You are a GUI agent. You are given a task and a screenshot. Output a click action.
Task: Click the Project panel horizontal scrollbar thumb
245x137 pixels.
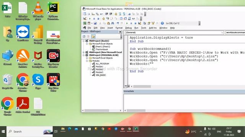click(x=97, y=110)
